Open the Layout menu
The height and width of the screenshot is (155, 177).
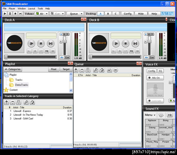[32, 9]
